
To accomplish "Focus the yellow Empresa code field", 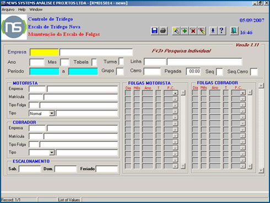I will click(x=44, y=52).
